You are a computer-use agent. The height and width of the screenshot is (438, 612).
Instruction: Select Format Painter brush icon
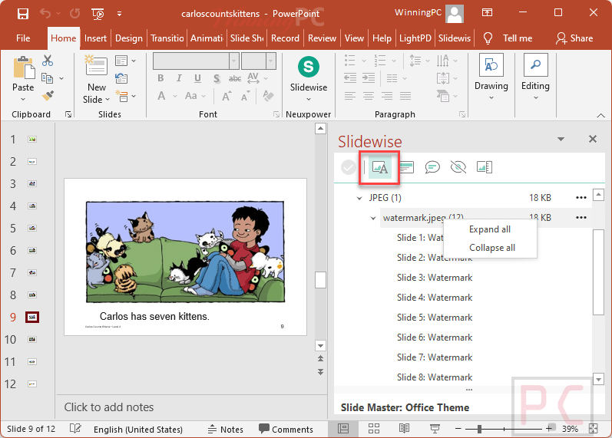pyautogui.click(x=48, y=96)
